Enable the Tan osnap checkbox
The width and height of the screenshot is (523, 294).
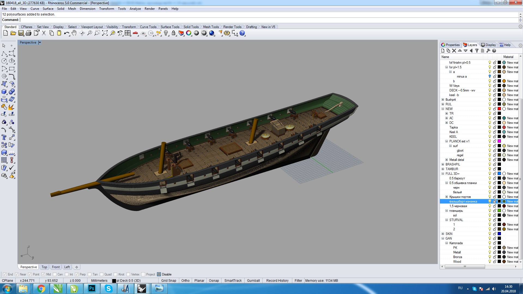[90, 274]
